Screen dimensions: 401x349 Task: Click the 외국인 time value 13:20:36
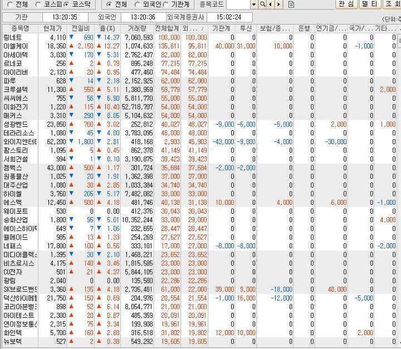(143, 17)
